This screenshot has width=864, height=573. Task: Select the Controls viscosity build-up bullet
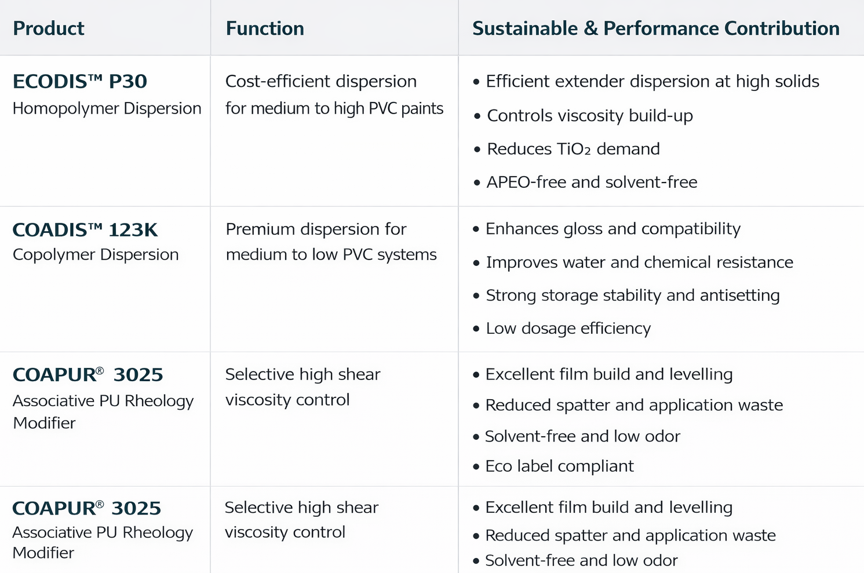coord(589,116)
